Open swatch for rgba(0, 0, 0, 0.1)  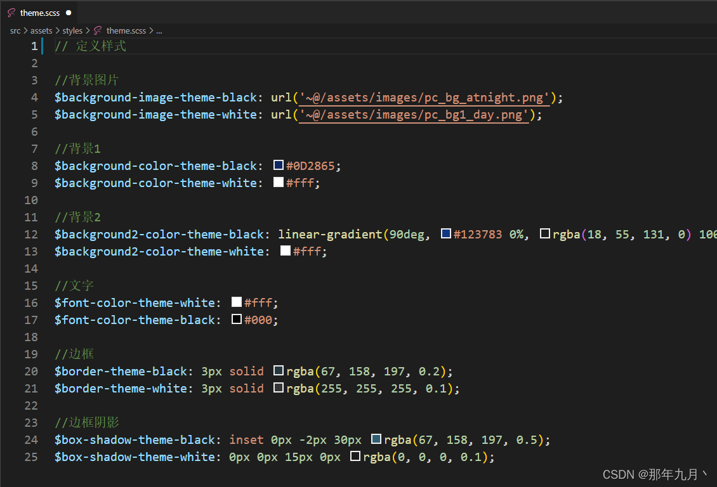coord(355,456)
